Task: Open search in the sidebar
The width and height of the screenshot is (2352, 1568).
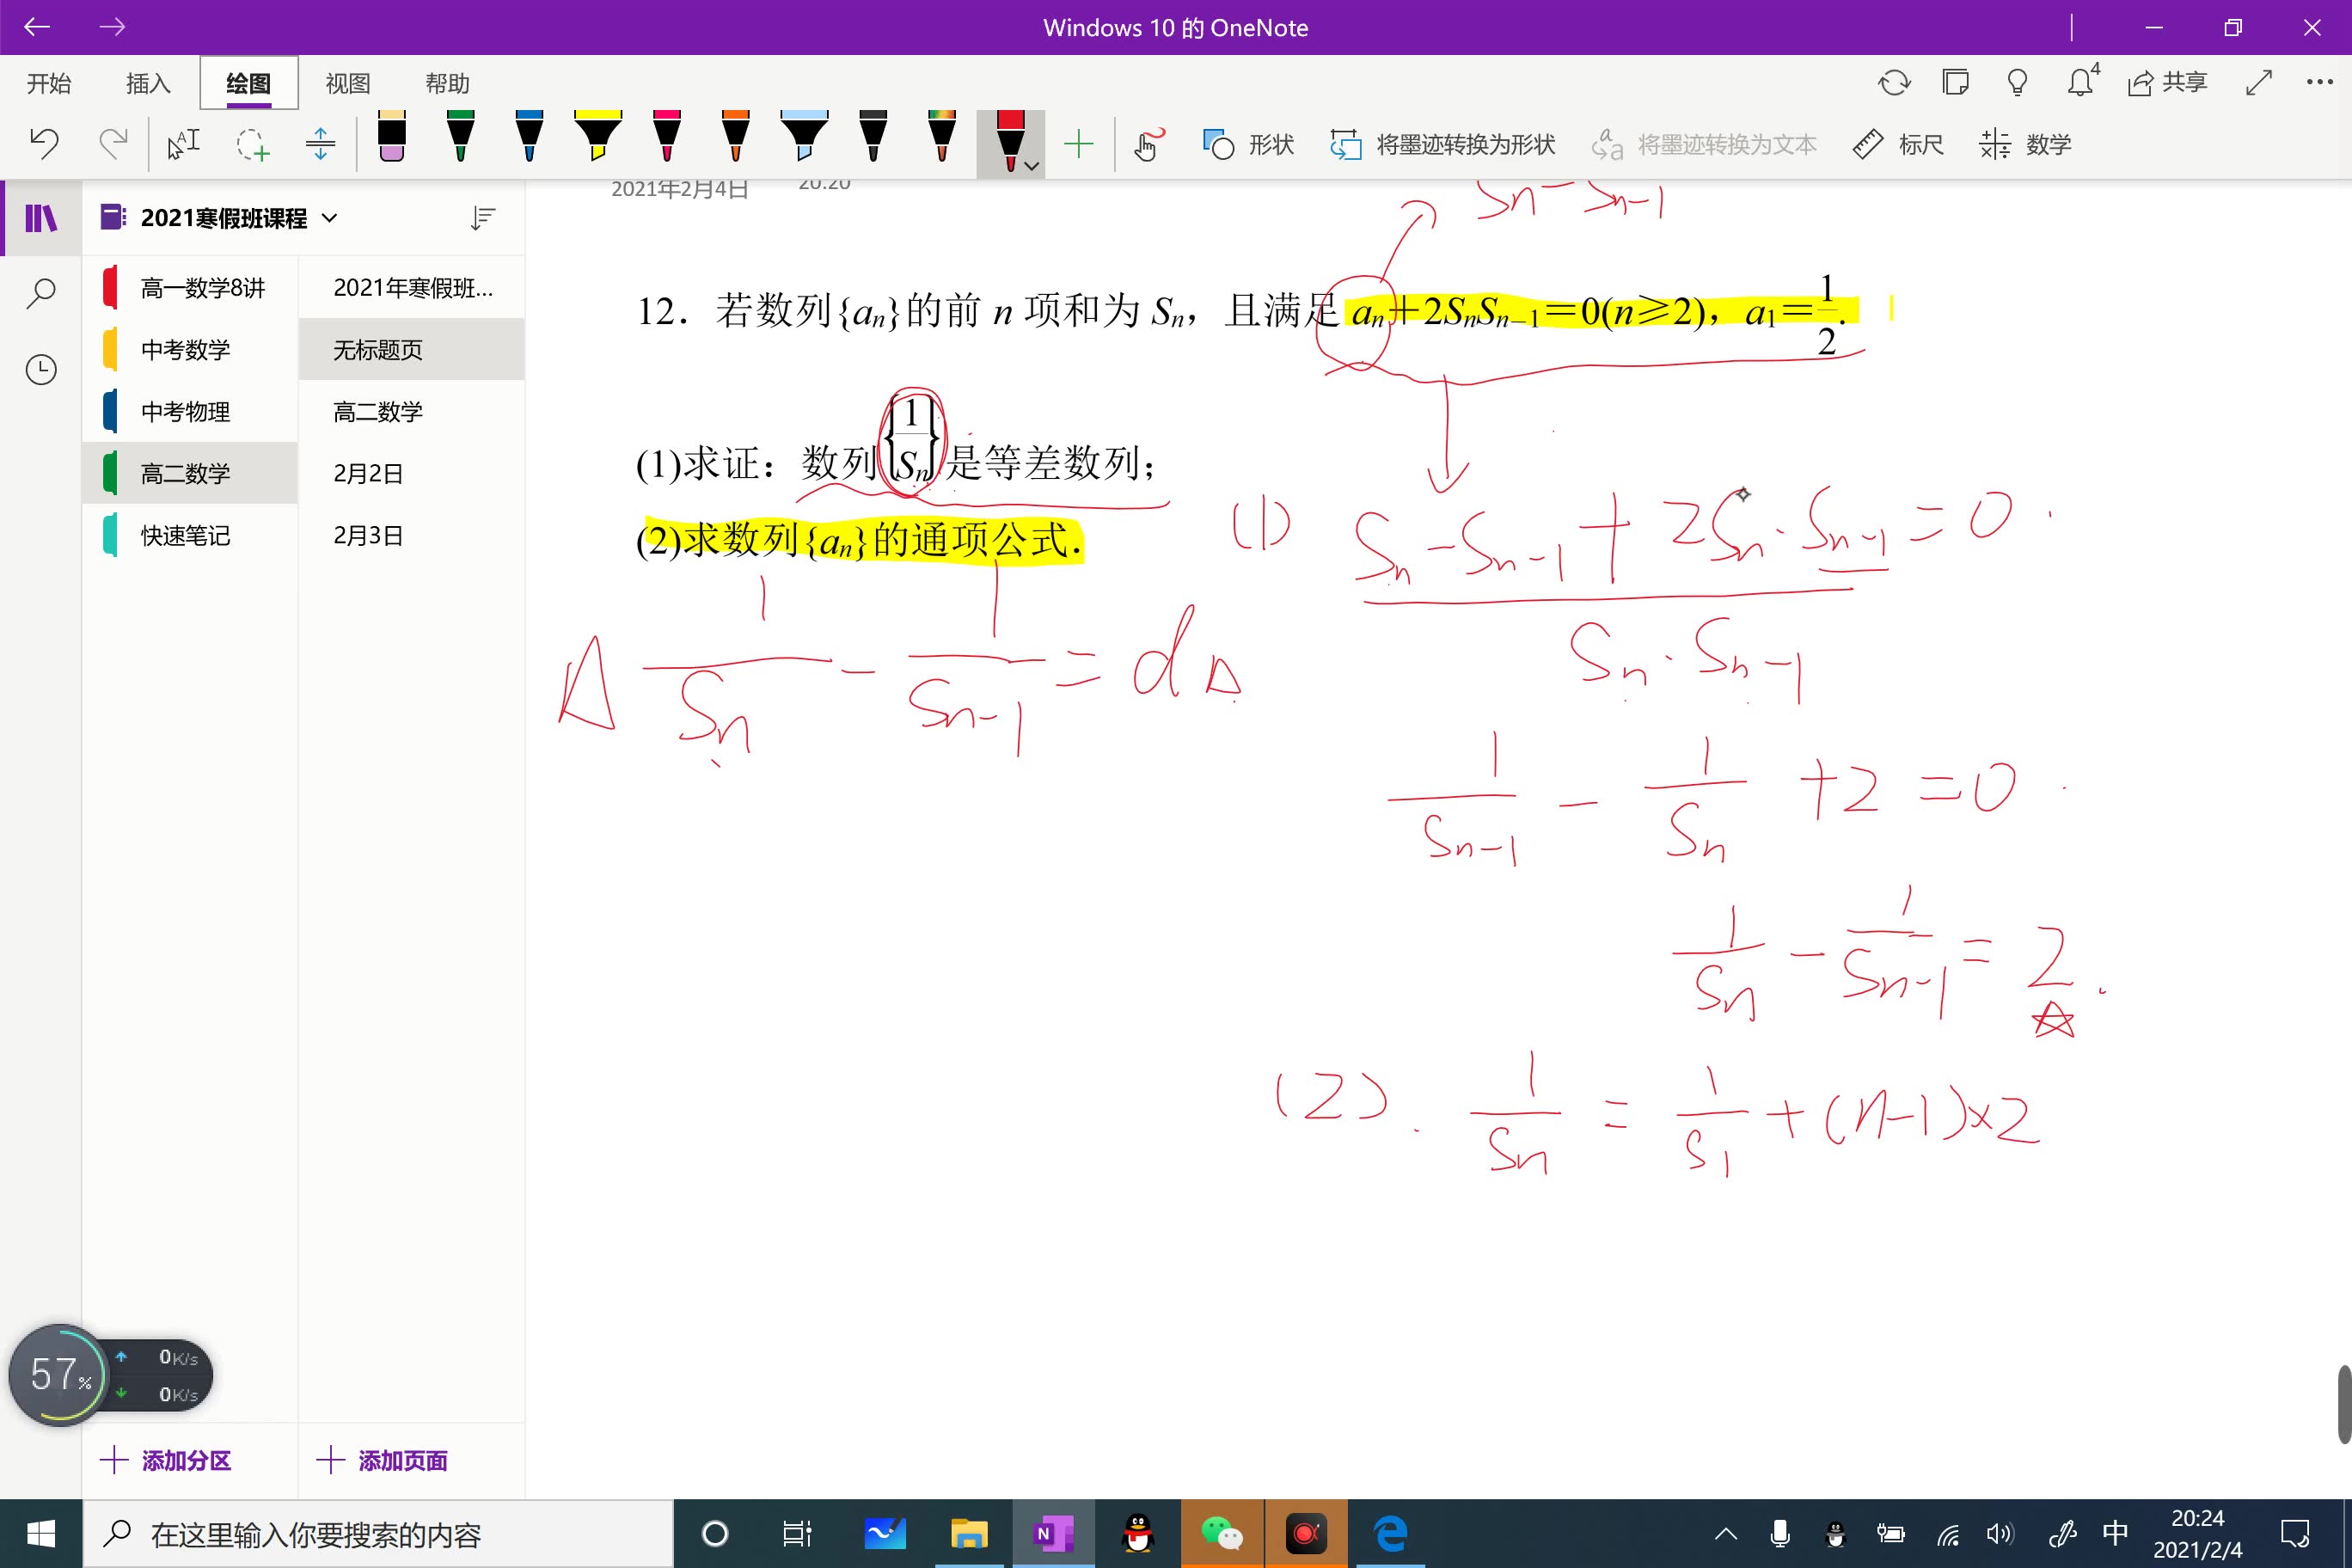Action: [41, 293]
